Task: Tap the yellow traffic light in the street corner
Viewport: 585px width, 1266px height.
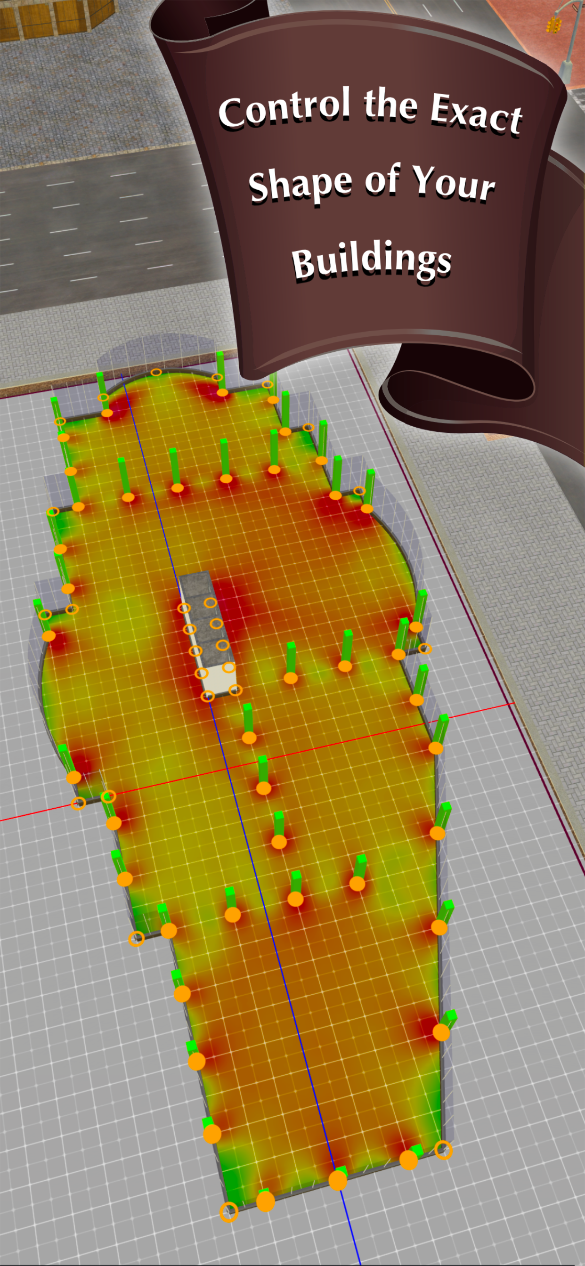Action: click(x=554, y=24)
